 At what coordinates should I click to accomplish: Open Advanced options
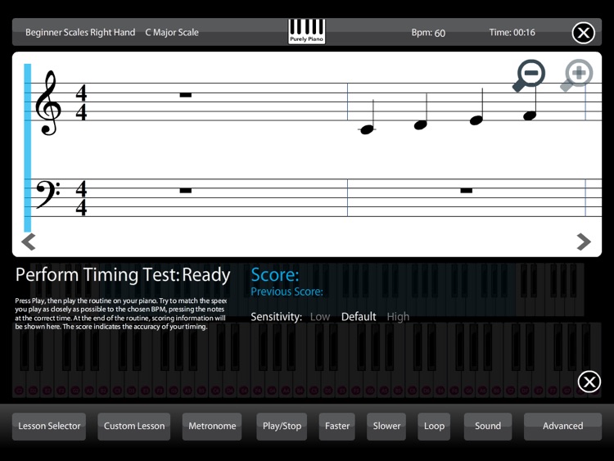562,426
